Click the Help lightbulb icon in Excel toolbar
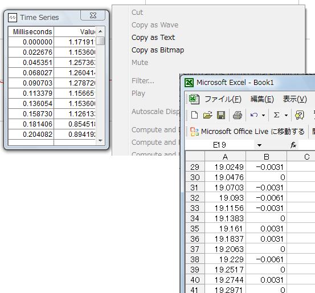 point(299,115)
